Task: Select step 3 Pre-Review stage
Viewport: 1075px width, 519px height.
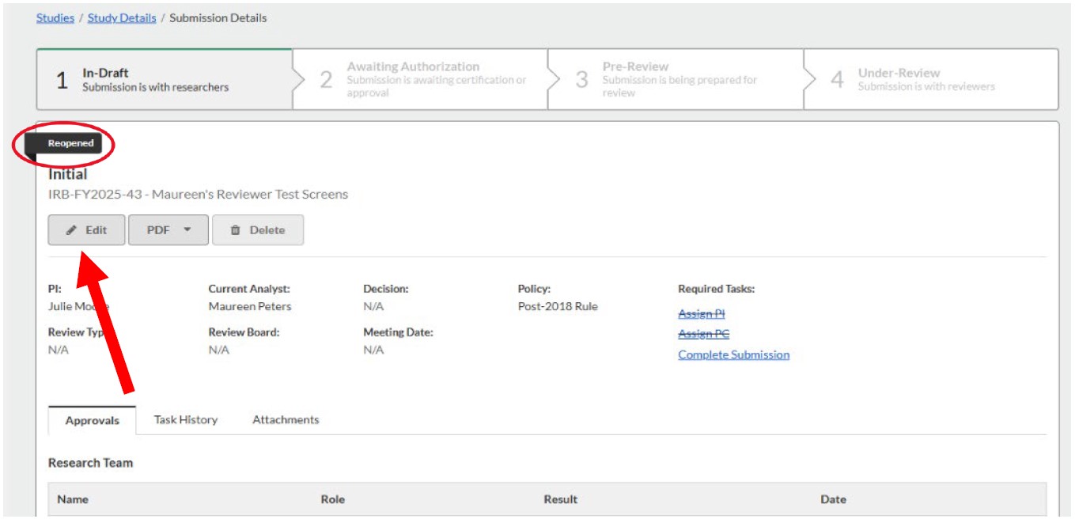Action: coord(676,80)
